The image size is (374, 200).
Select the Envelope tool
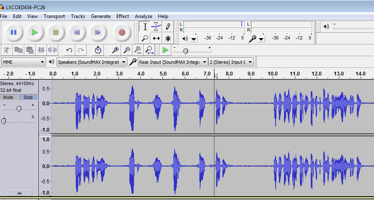coord(156,27)
